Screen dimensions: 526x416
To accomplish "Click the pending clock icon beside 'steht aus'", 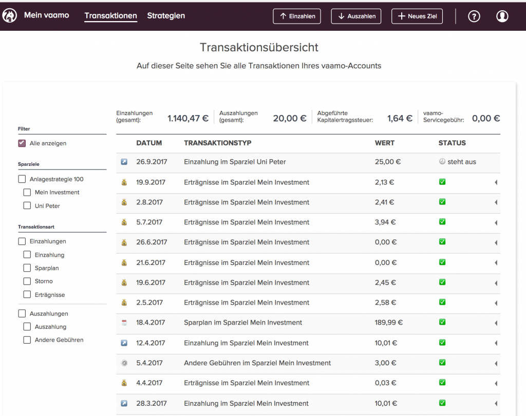I will point(442,161).
